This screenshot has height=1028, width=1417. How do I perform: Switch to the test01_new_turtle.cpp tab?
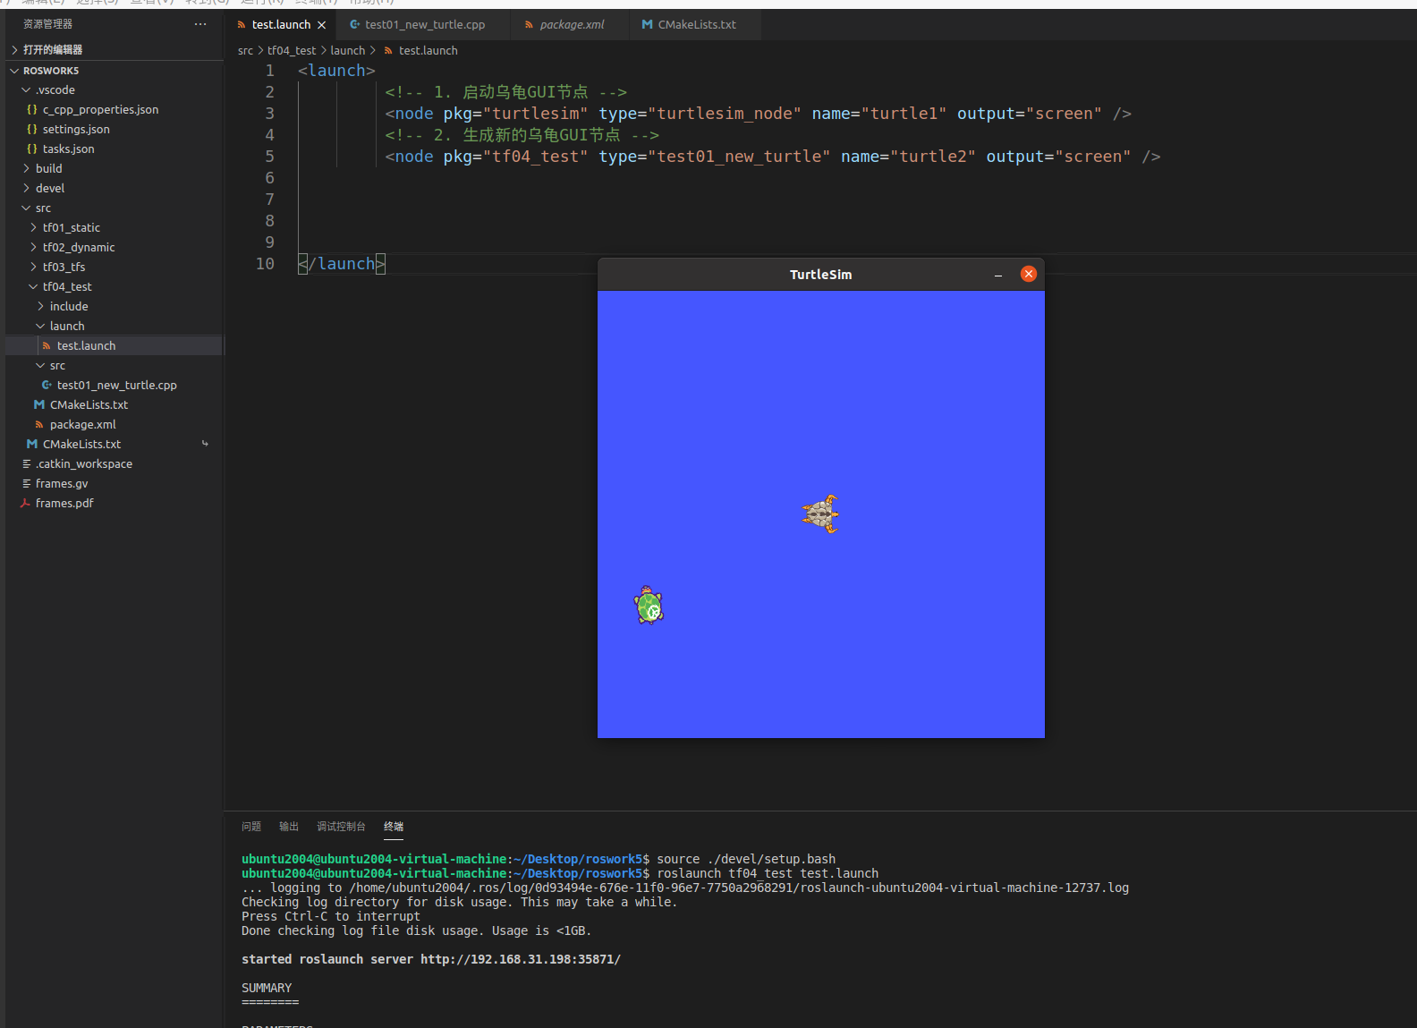click(x=425, y=25)
